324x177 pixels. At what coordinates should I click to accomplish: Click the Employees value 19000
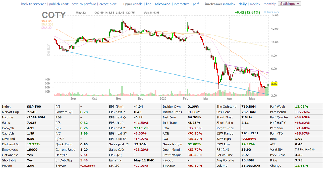pyautogui.click(x=32, y=150)
